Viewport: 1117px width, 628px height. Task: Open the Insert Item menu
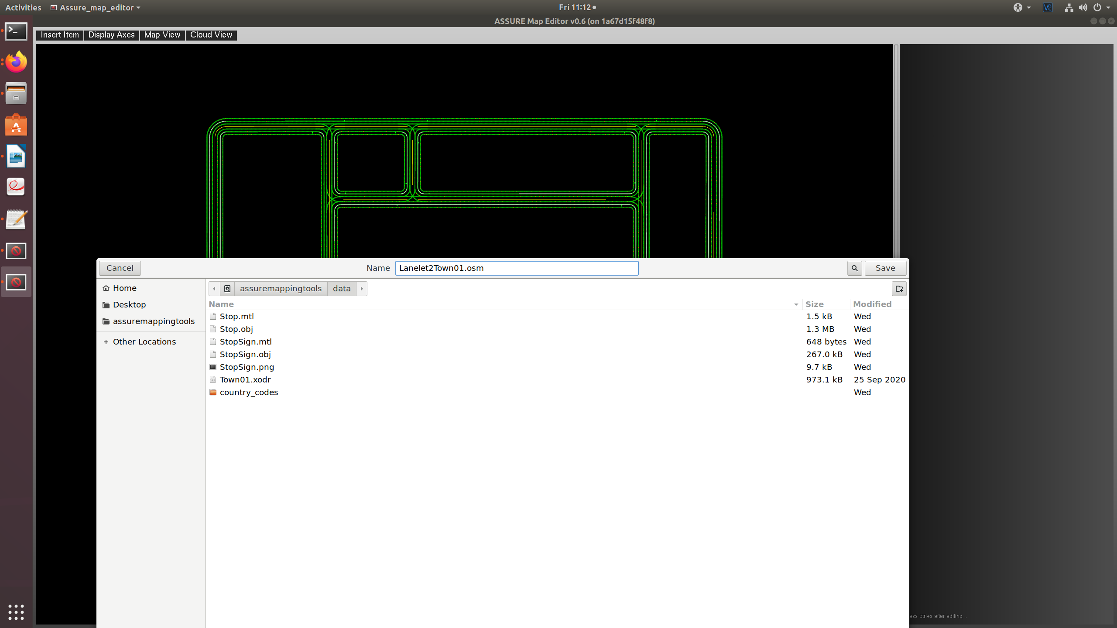tap(59, 35)
